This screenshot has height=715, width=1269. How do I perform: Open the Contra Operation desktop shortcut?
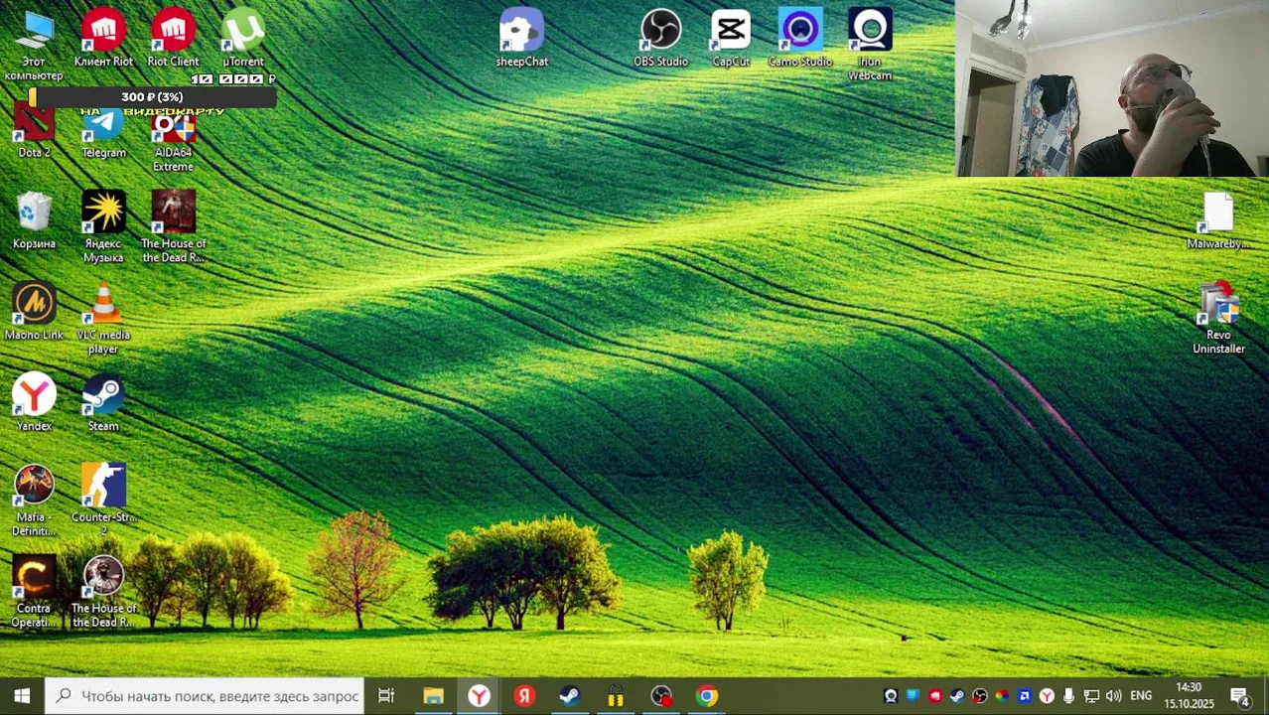click(x=34, y=593)
